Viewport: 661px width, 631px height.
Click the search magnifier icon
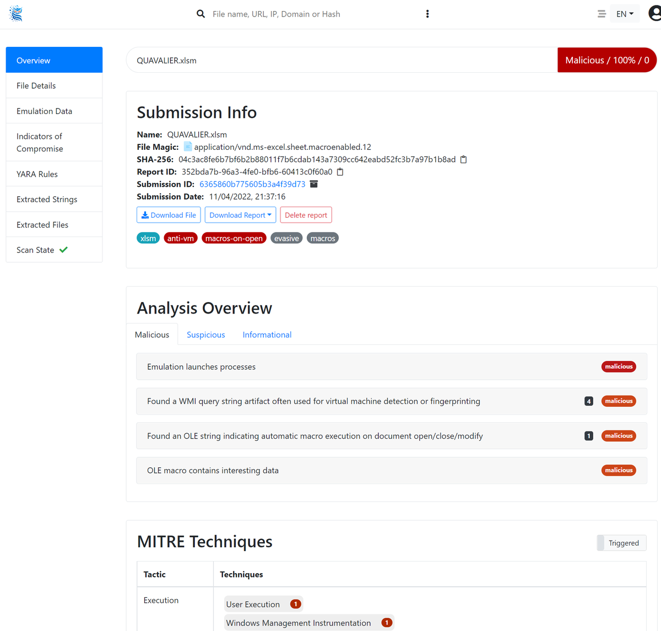[x=201, y=14]
